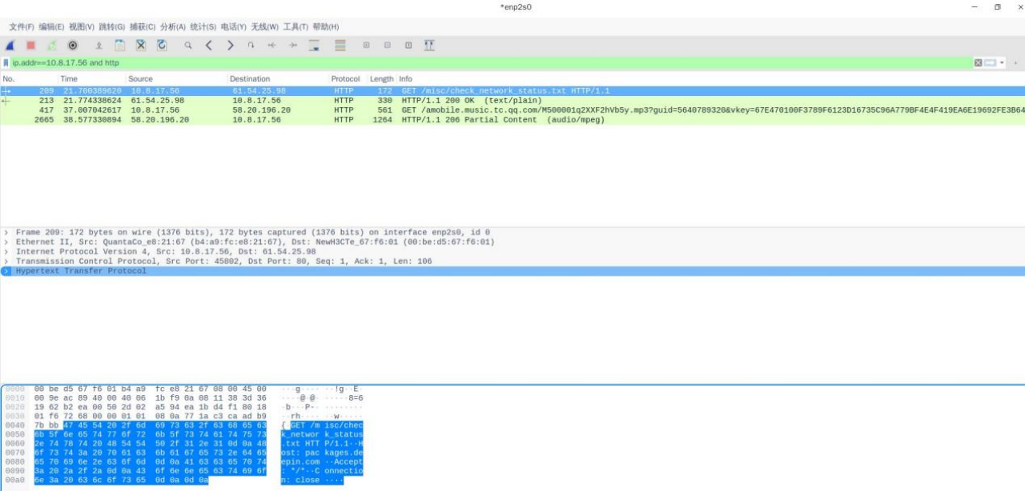The height and width of the screenshot is (491, 1025).
Task: Restart the current capture with green icon
Action: click(52, 46)
